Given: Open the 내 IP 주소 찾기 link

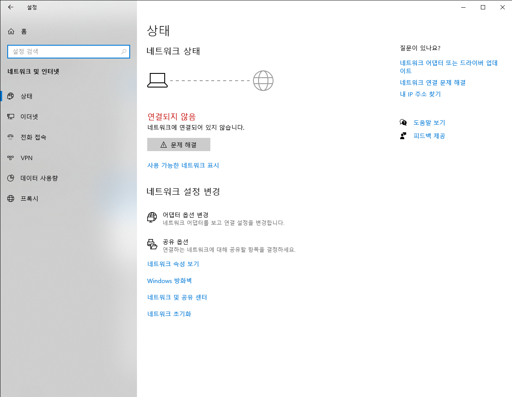Looking at the screenshot, I should coord(420,94).
